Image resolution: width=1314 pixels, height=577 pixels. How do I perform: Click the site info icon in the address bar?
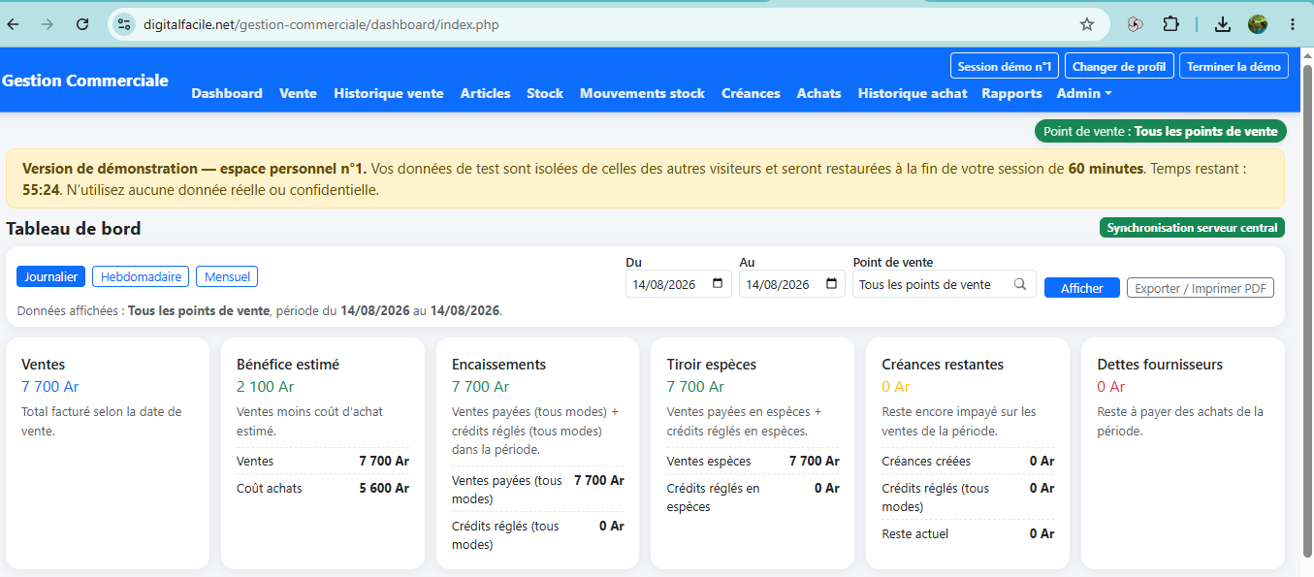pos(123,24)
